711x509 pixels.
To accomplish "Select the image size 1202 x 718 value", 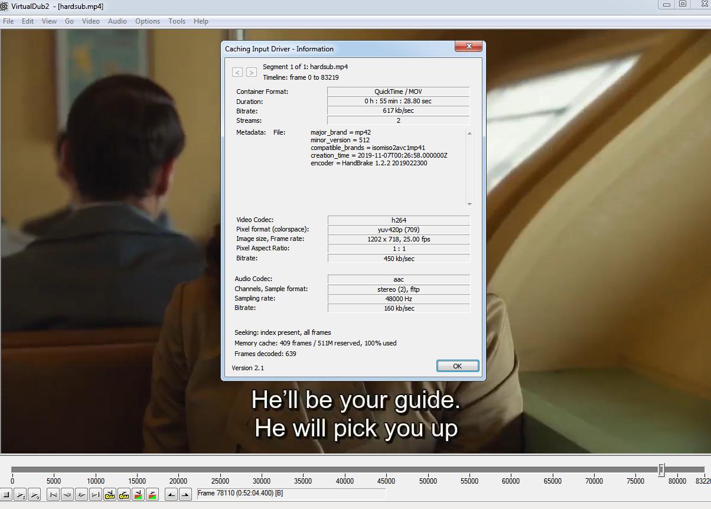I will click(x=399, y=239).
